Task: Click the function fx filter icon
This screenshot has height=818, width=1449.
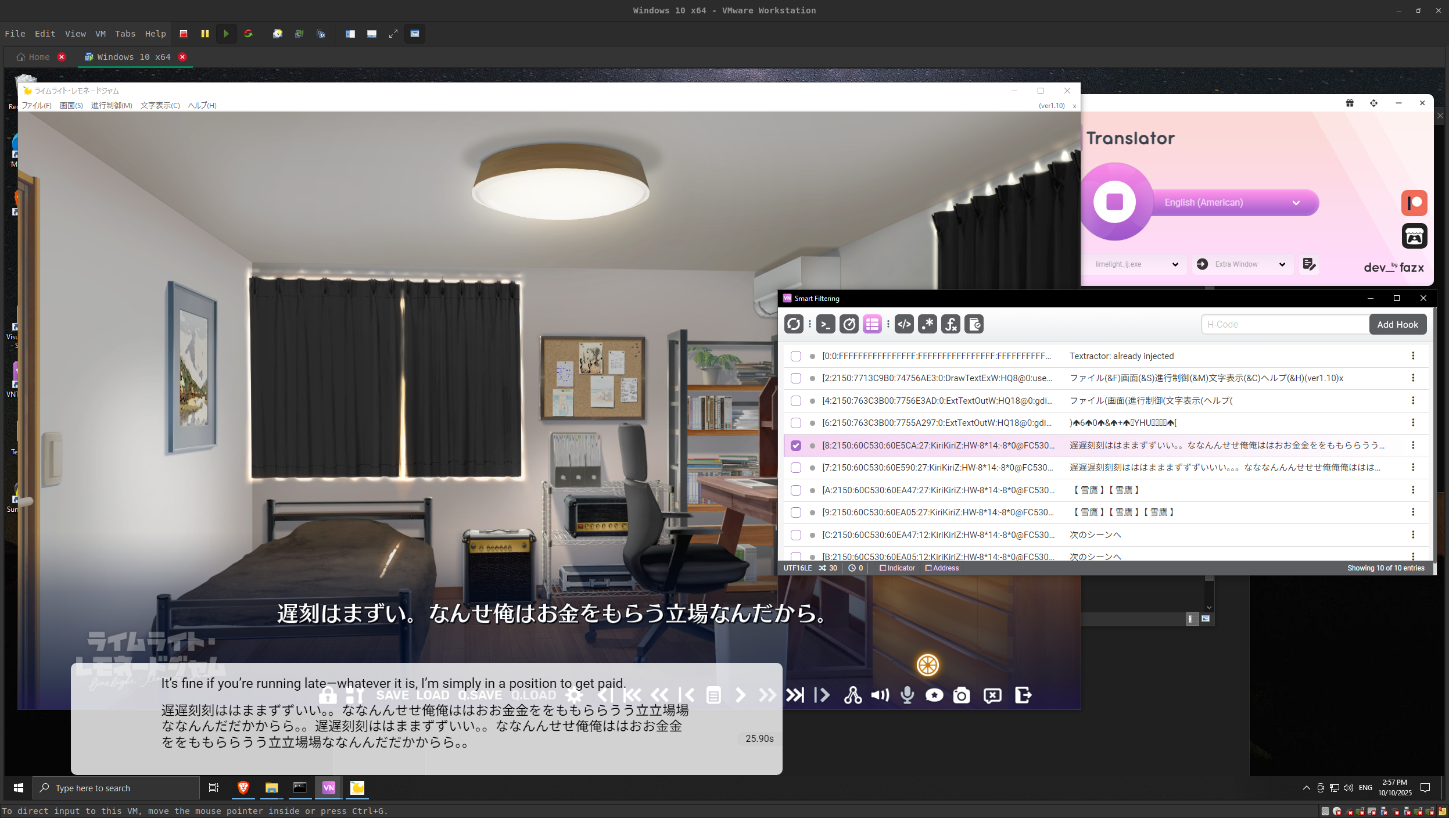Action: (x=951, y=324)
